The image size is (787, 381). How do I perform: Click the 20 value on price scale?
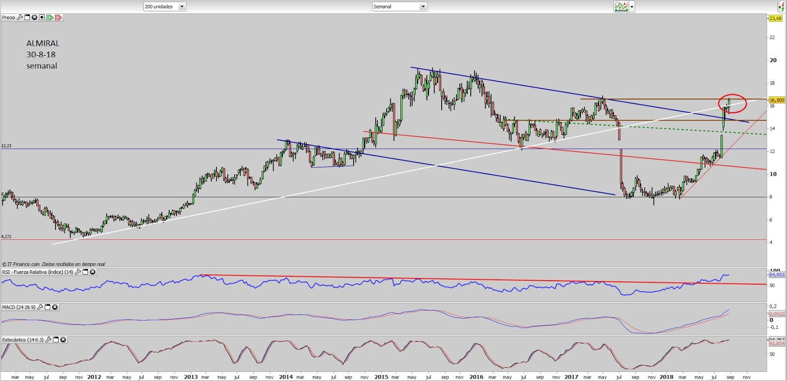[773, 60]
